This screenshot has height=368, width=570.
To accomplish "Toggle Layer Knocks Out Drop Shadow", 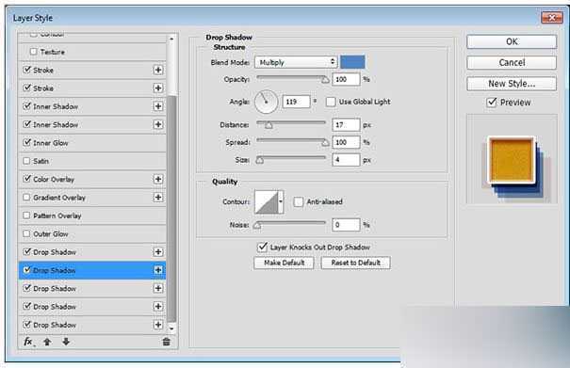I will pyautogui.click(x=262, y=247).
